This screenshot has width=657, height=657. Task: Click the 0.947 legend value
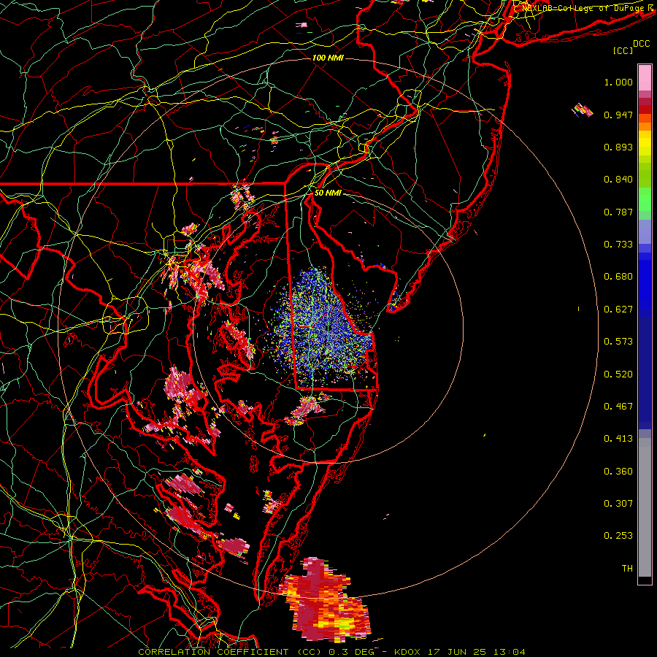tap(618, 115)
